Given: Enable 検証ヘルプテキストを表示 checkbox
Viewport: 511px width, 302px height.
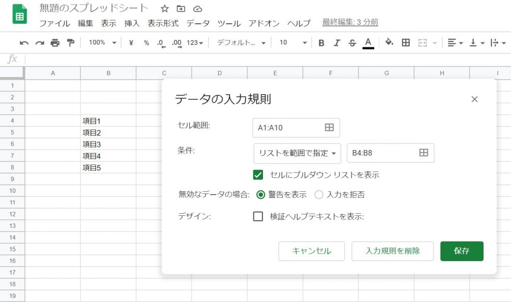Looking at the screenshot, I should (258, 216).
